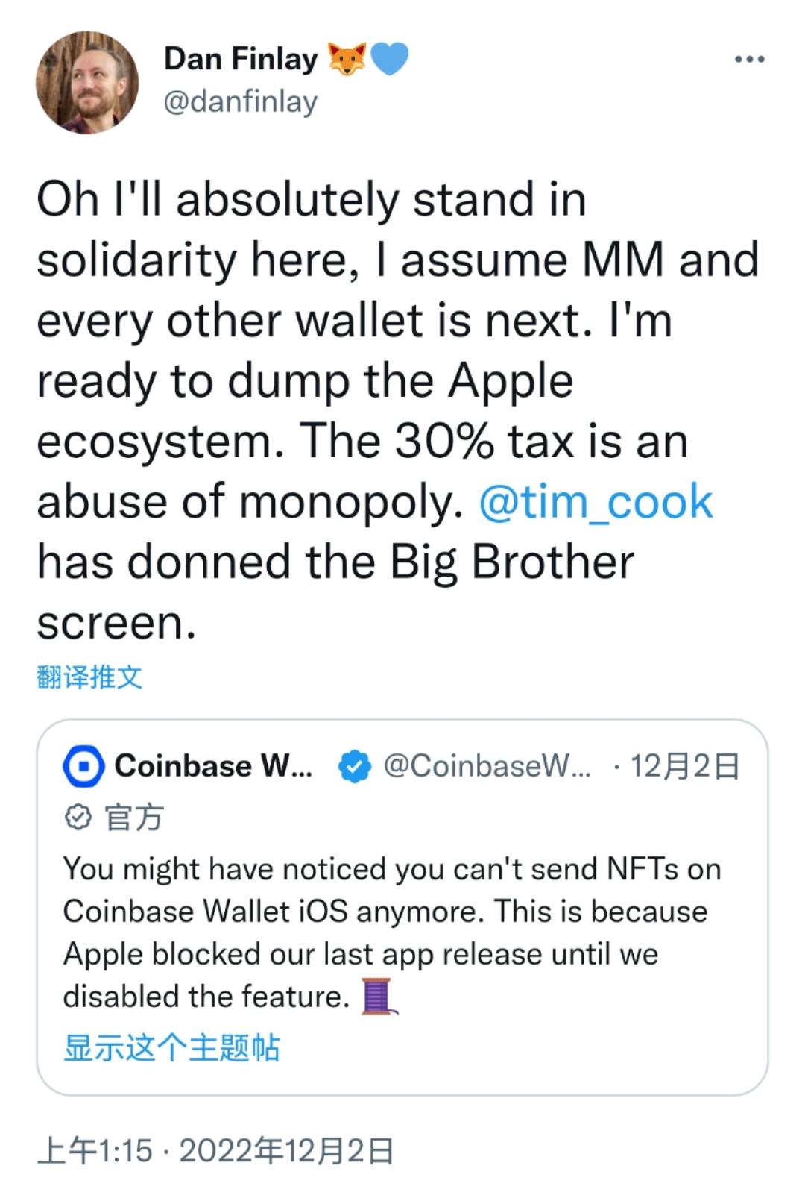Click the quoted tweet date 12月2日
Image resolution: width=805 pixels, height=1195 pixels.
[x=684, y=767]
